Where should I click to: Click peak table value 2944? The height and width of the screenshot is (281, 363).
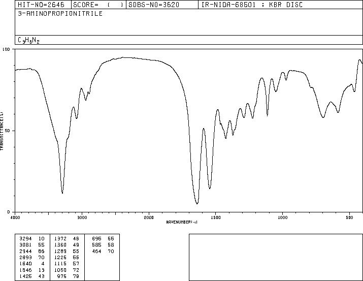(25, 251)
